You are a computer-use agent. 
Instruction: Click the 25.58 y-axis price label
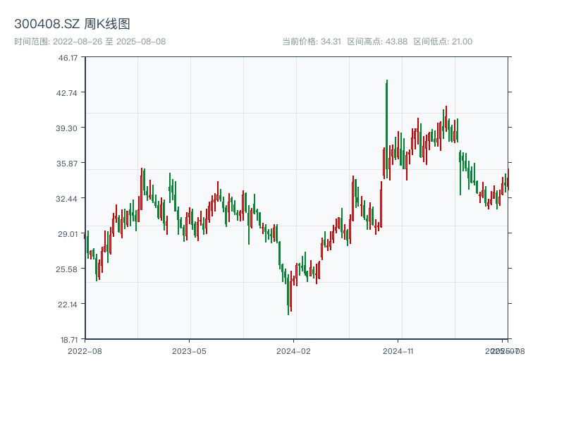point(68,269)
